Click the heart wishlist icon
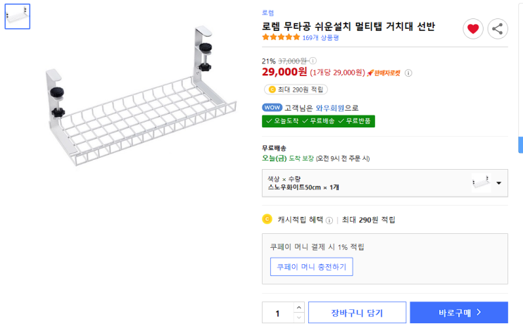The width and height of the screenshot is (523, 331). tap(473, 29)
